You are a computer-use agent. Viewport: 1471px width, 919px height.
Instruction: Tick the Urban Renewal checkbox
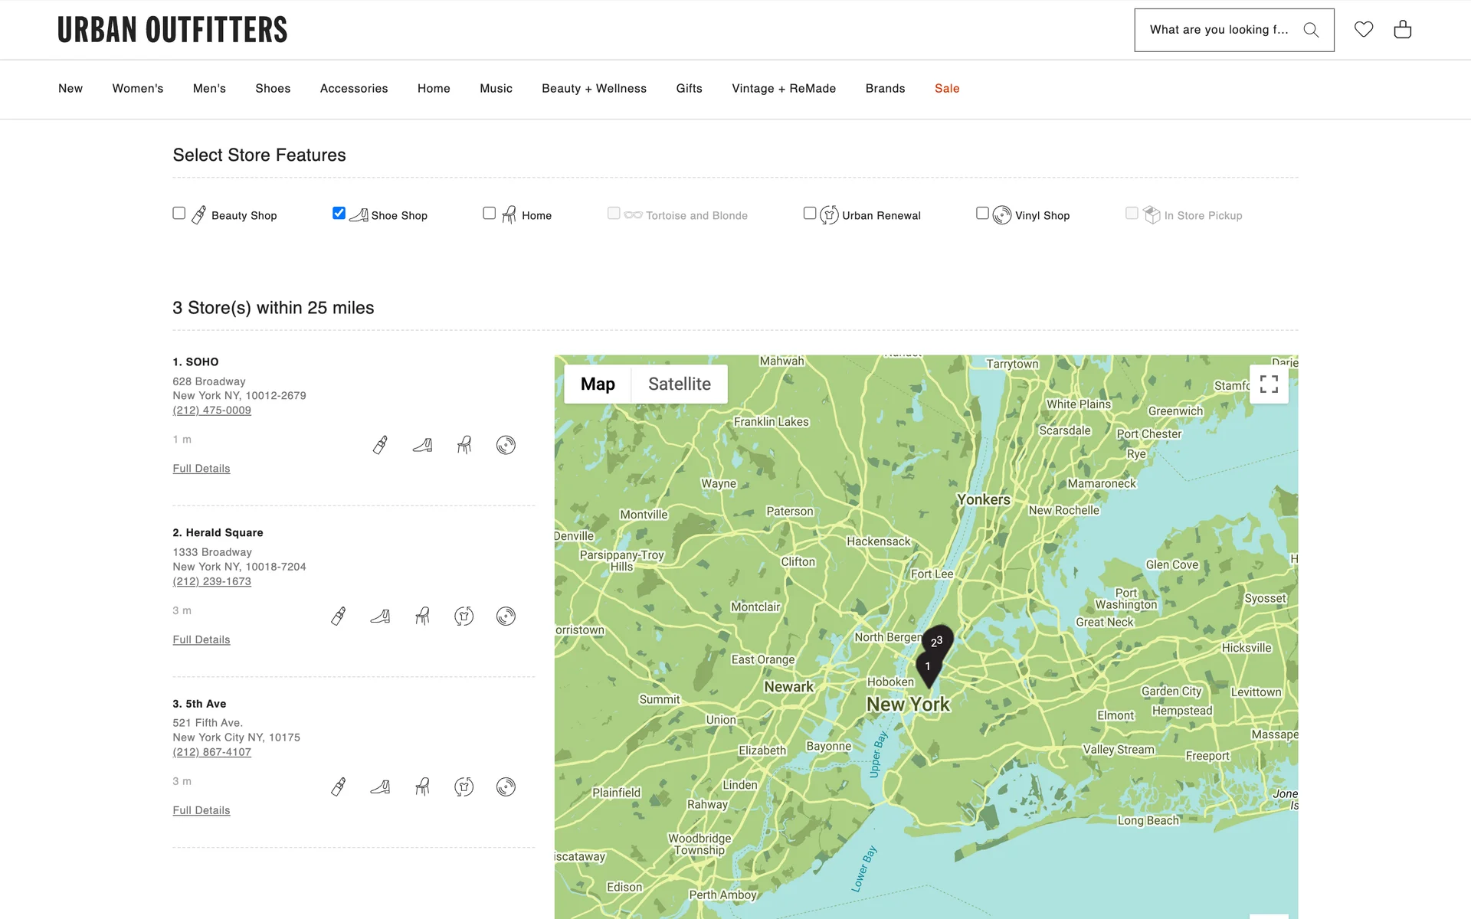tap(810, 213)
